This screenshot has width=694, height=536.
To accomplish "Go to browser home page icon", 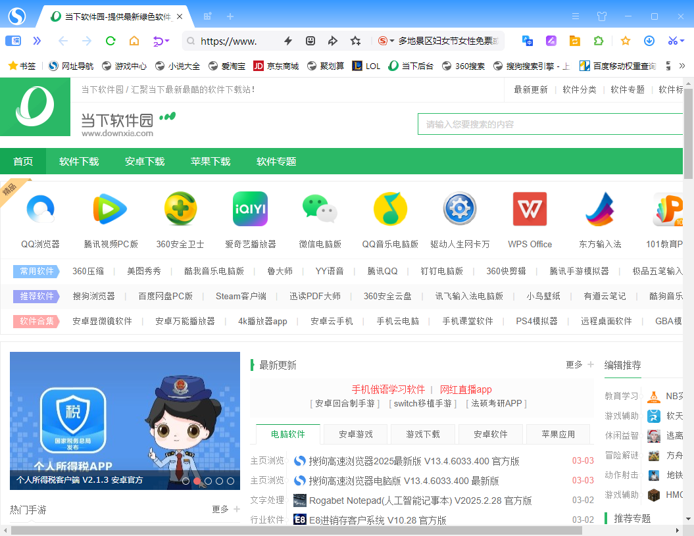I will (134, 41).
